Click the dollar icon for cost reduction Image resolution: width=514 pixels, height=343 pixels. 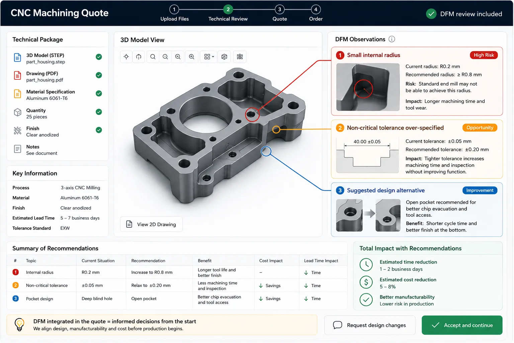tap(366, 282)
